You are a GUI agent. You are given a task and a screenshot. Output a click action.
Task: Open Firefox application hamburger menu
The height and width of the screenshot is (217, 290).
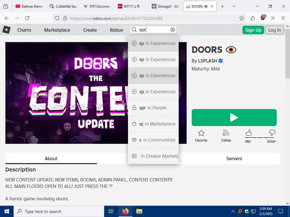click(x=283, y=18)
